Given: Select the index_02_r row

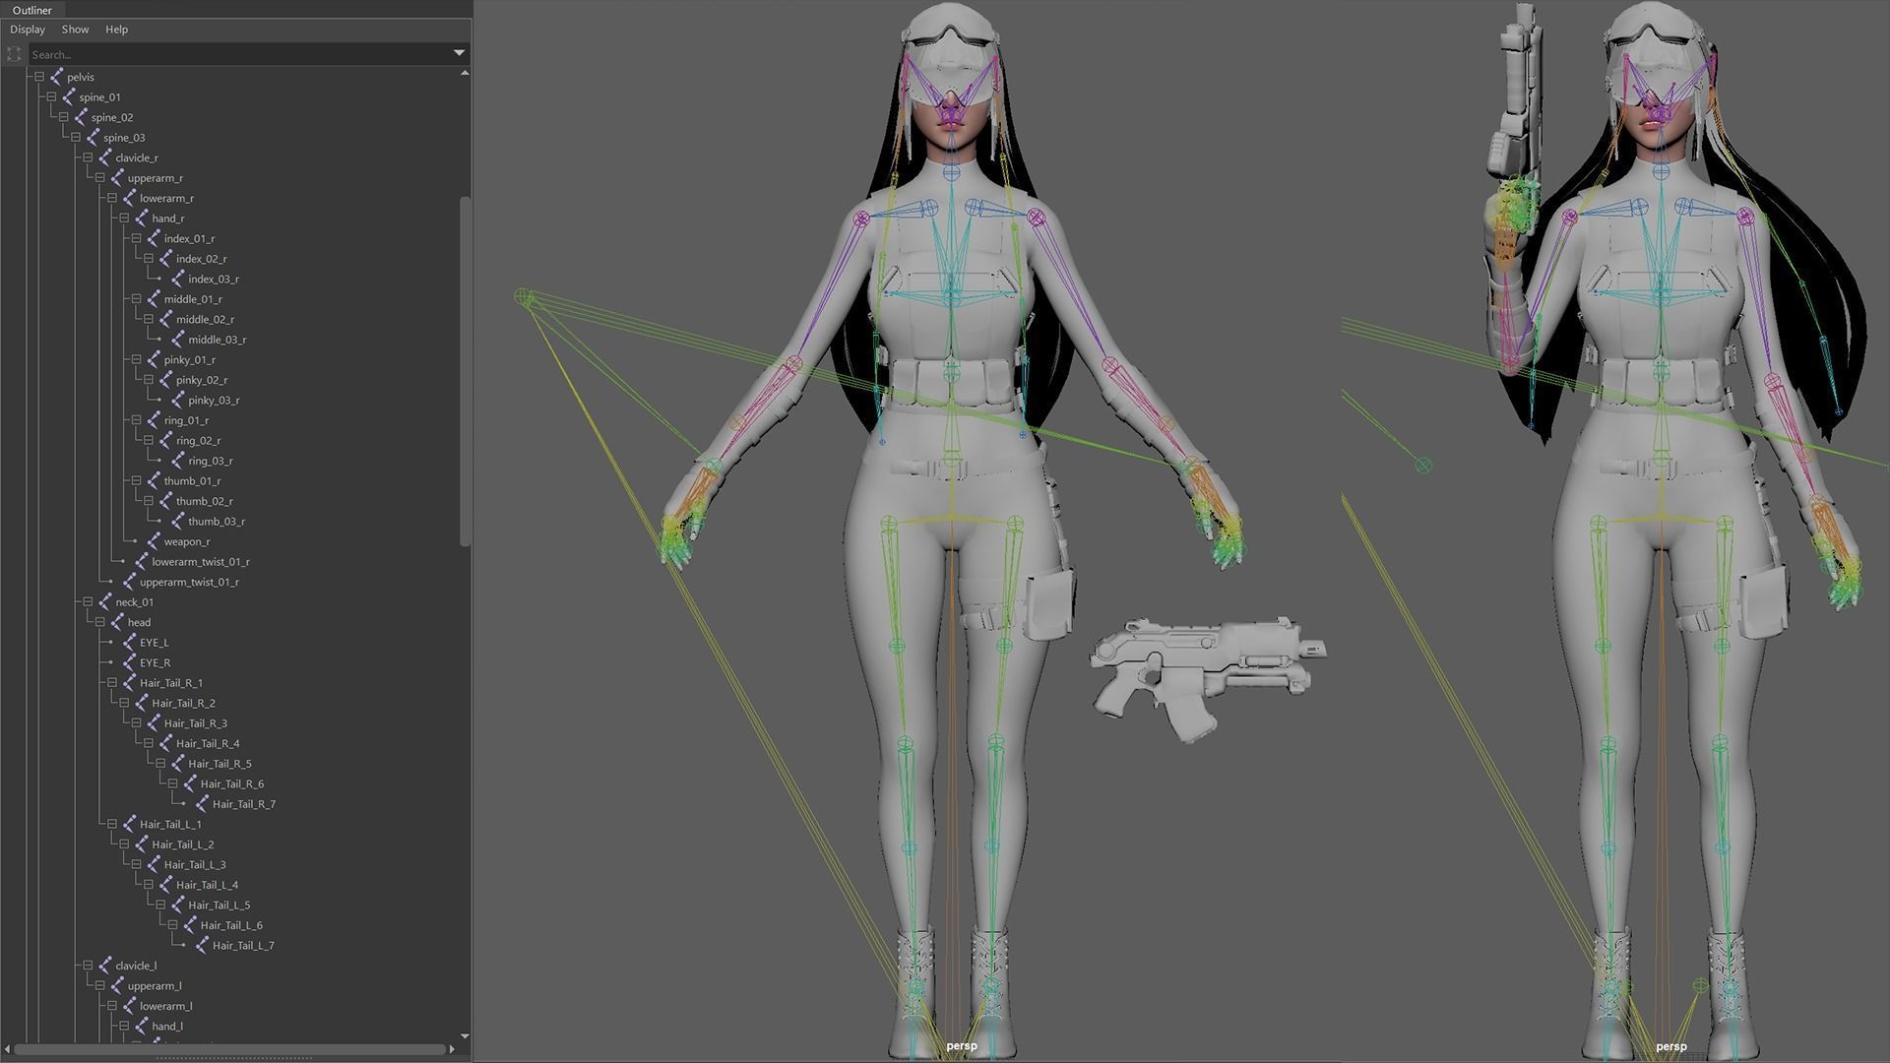Looking at the screenshot, I should click(x=201, y=259).
